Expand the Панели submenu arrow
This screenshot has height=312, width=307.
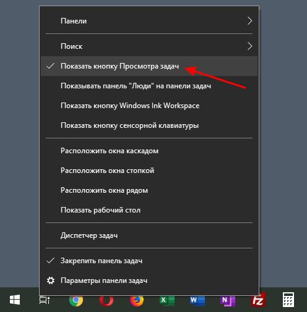tap(249, 21)
